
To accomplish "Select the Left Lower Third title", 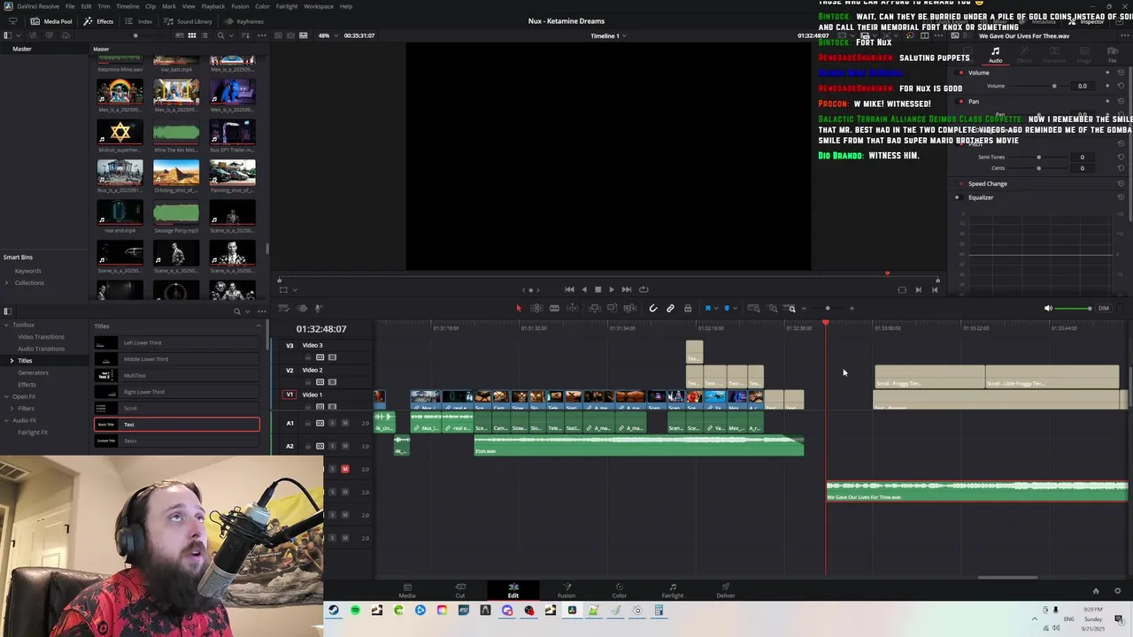I will point(177,342).
